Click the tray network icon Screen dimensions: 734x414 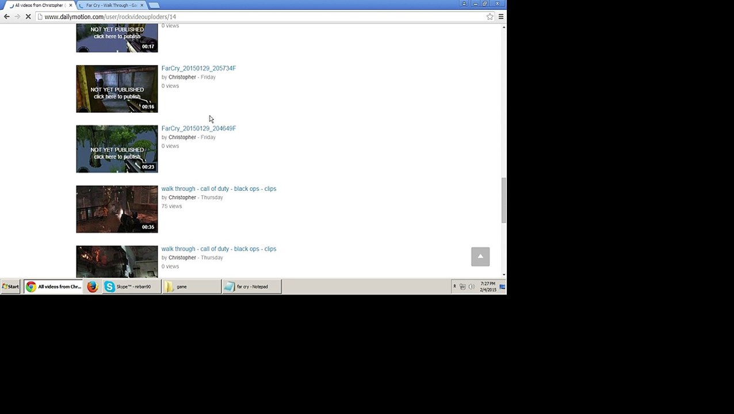click(x=462, y=286)
